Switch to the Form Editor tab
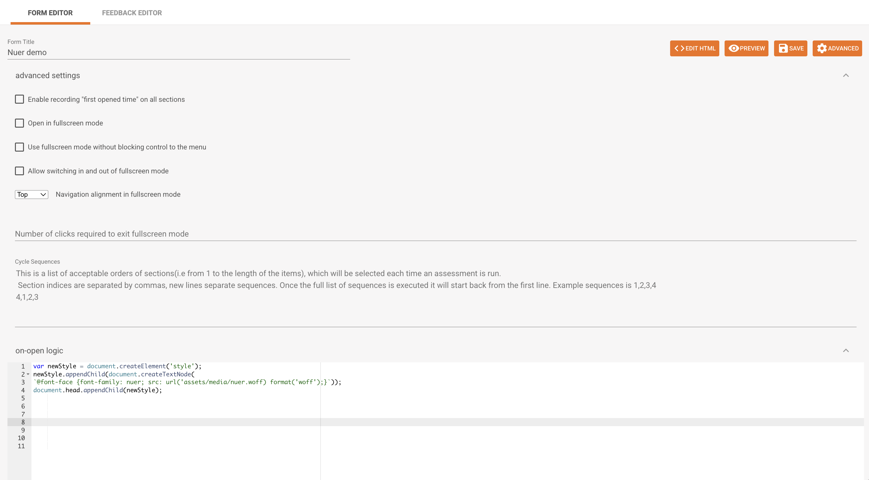Viewport: 869px width, 480px height. click(50, 13)
